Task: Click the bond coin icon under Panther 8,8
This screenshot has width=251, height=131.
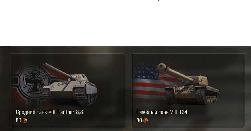Action: [x=25, y=120]
